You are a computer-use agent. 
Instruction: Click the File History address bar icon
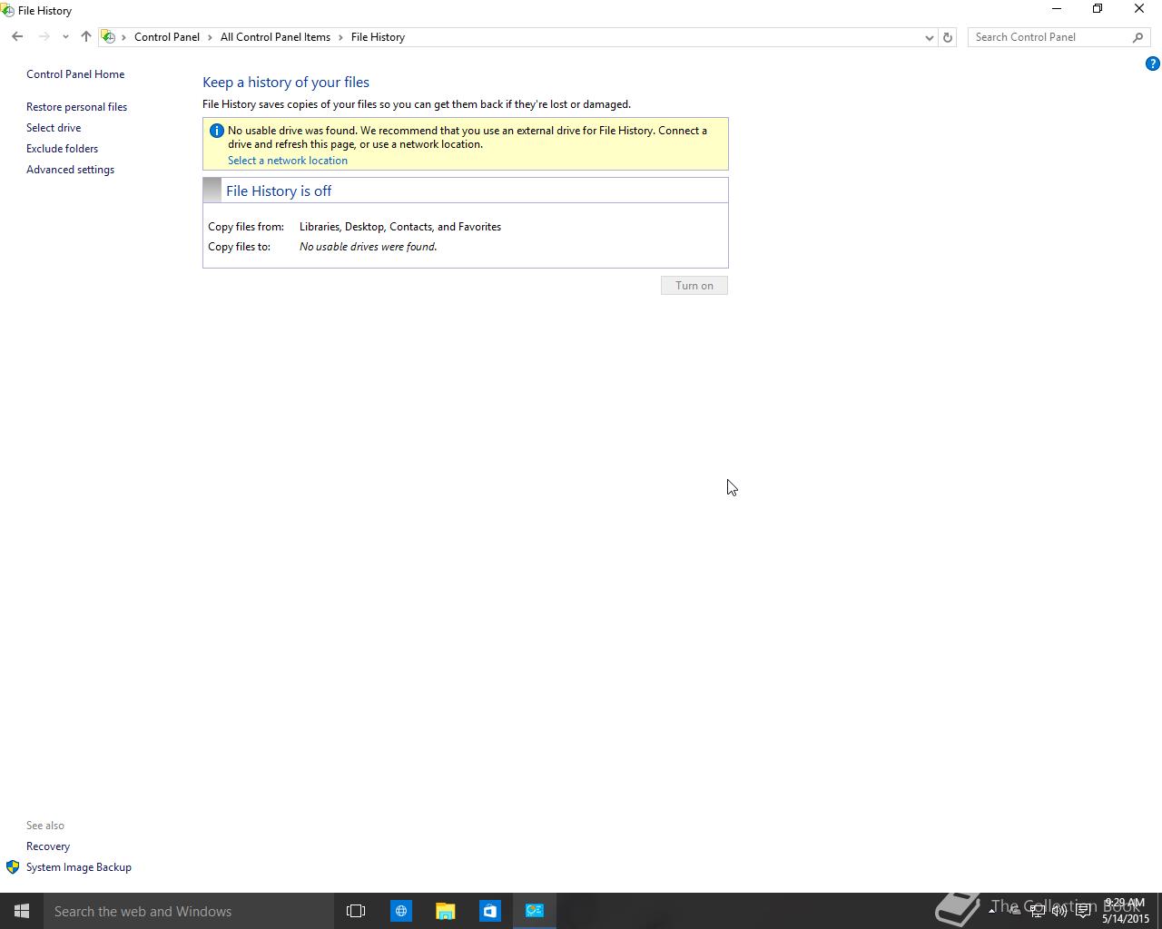pos(108,37)
